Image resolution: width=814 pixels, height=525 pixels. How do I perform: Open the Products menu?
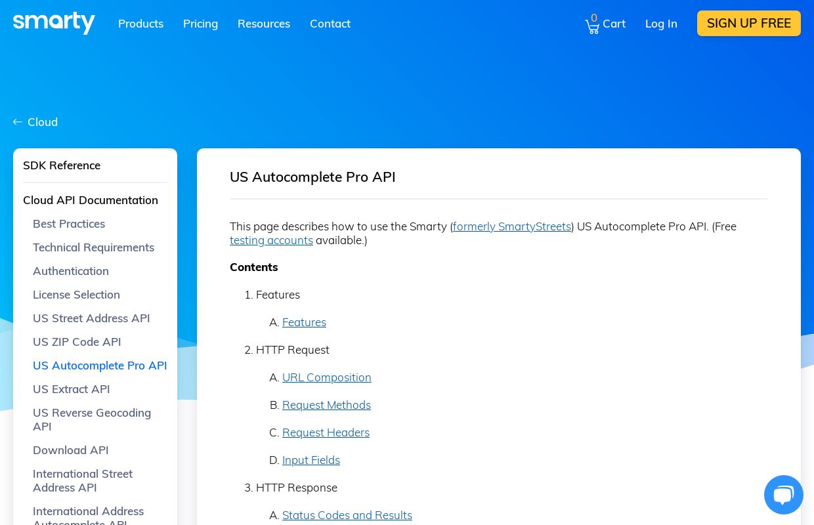pos(140,24)
